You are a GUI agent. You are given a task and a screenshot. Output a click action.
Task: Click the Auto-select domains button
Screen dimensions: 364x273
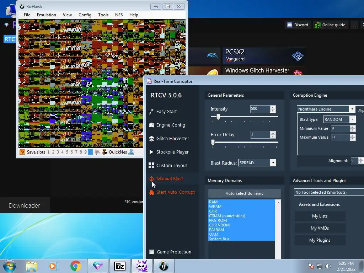[x=245, y=193]
